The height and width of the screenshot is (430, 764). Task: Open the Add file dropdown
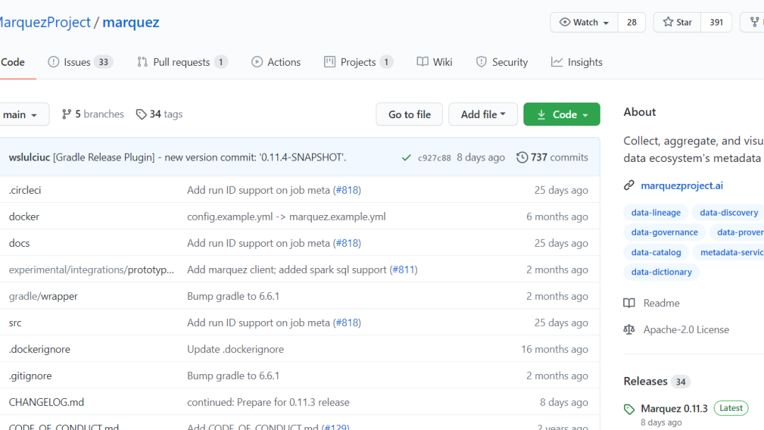(483, 115)
